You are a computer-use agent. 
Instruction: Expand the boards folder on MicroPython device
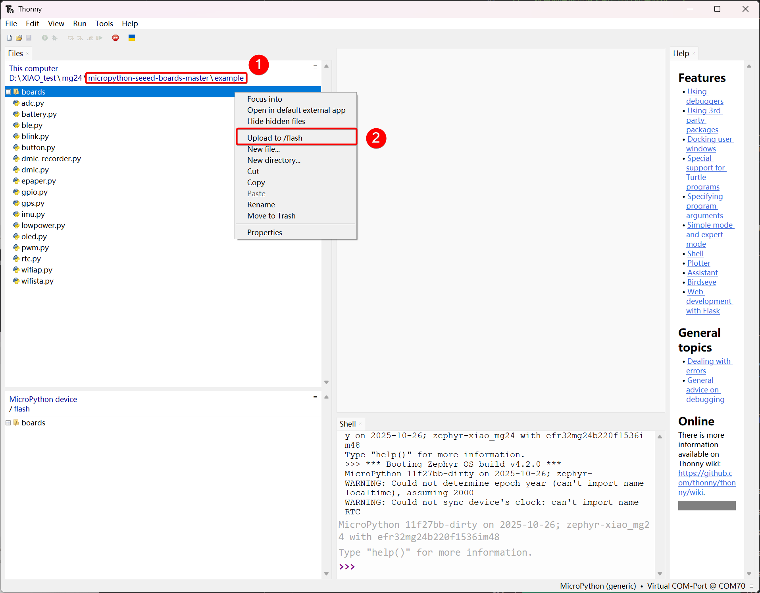(8, 423)
